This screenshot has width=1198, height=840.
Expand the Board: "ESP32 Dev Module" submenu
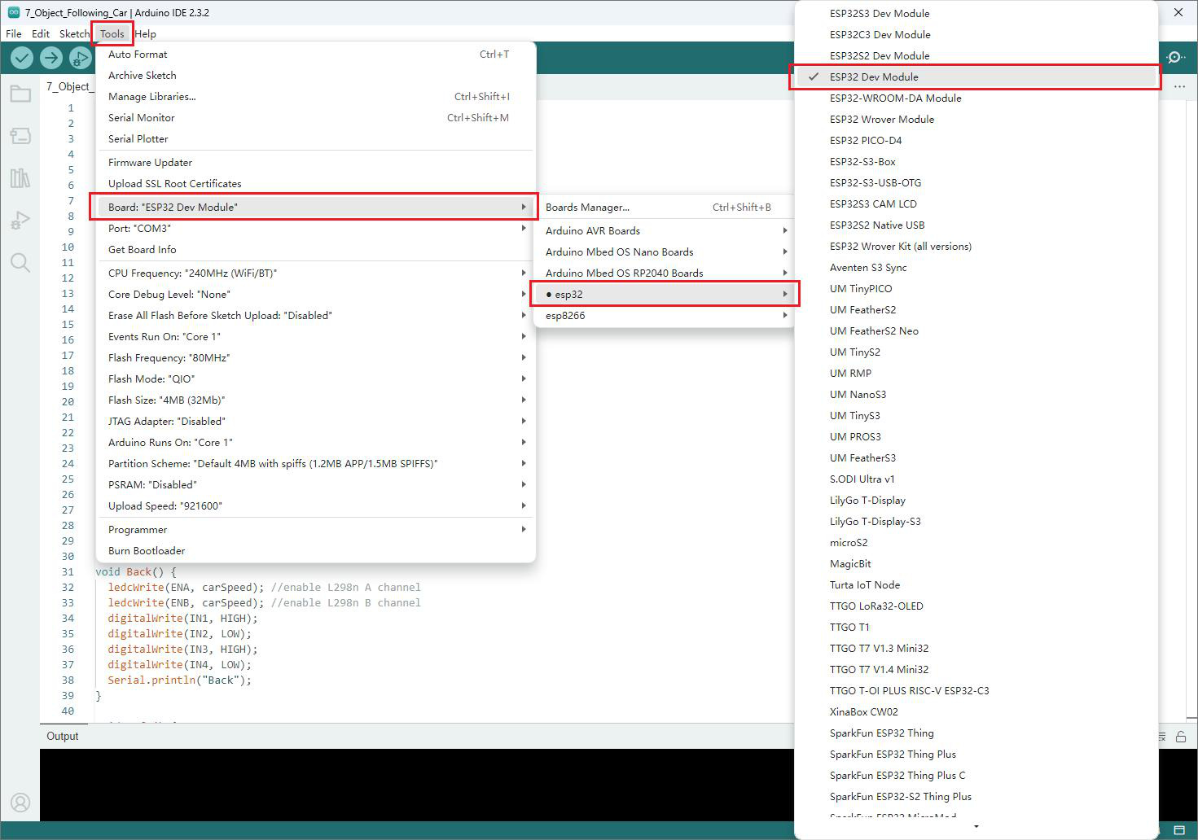point(316,207)
